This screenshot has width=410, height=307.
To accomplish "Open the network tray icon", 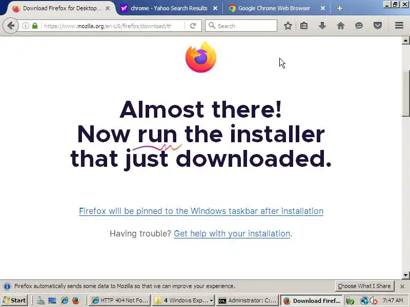I will [x=364, y=301].
